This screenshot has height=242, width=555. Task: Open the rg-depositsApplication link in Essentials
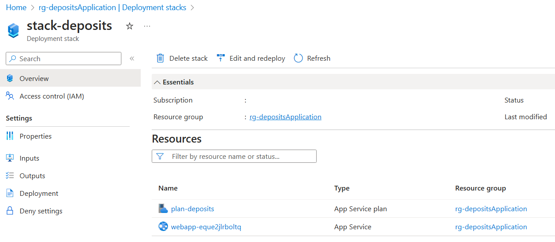285,117
